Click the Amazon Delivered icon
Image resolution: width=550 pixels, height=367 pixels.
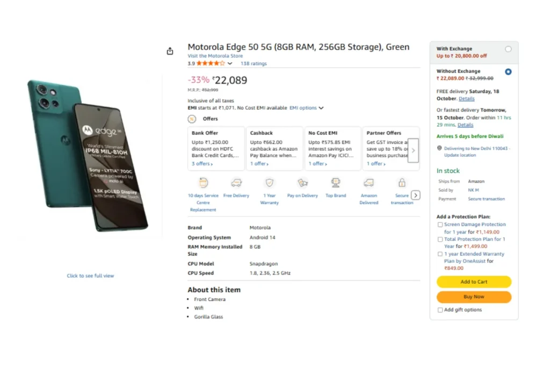pyautogui.click(x=368, y=183)
